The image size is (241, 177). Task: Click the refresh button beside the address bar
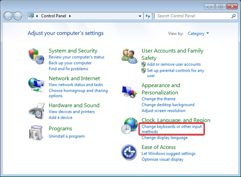point(148,16)
